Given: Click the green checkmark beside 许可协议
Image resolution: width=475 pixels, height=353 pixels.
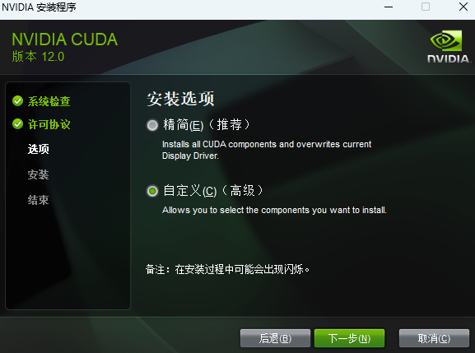Looking at the screenshot, I should coord(18,124).
